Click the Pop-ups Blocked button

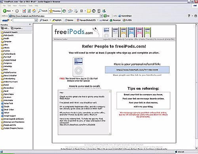point(86,20)
